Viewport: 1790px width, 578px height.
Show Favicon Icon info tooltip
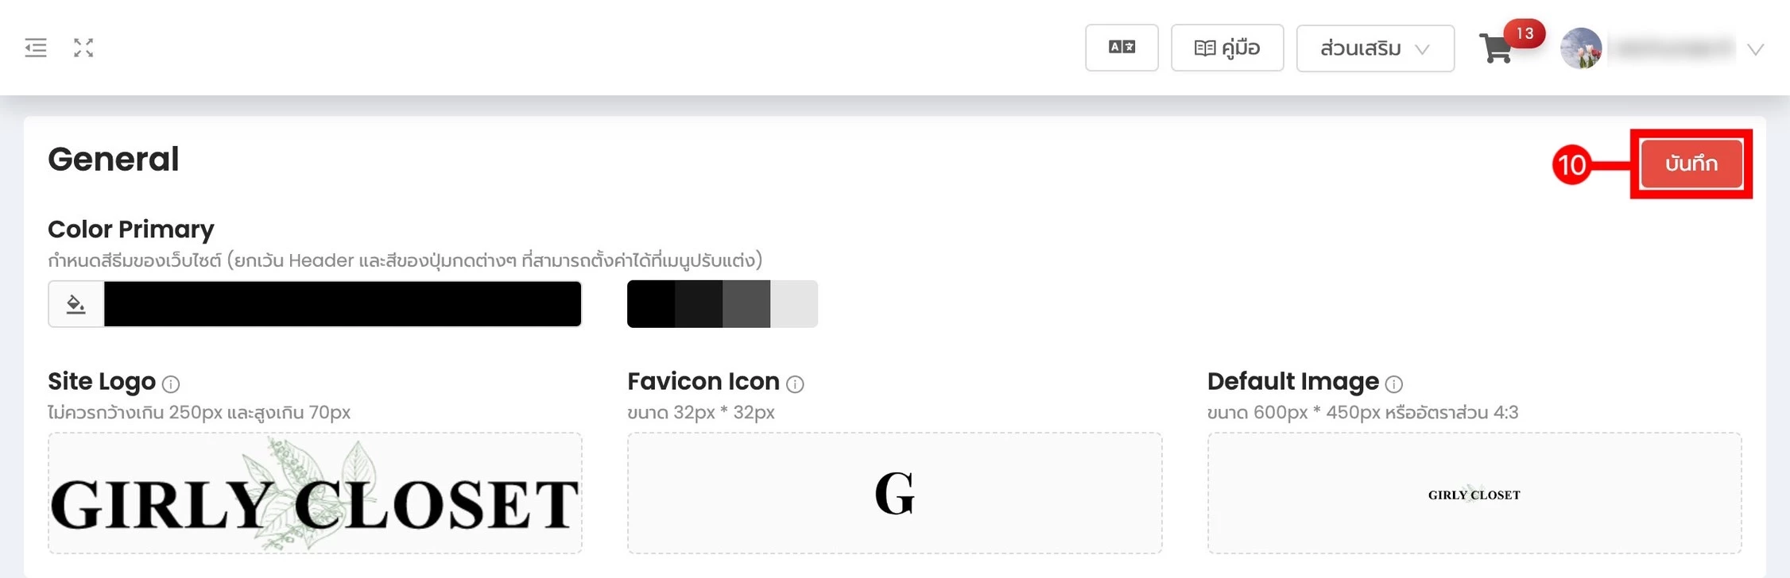(795, 384)
